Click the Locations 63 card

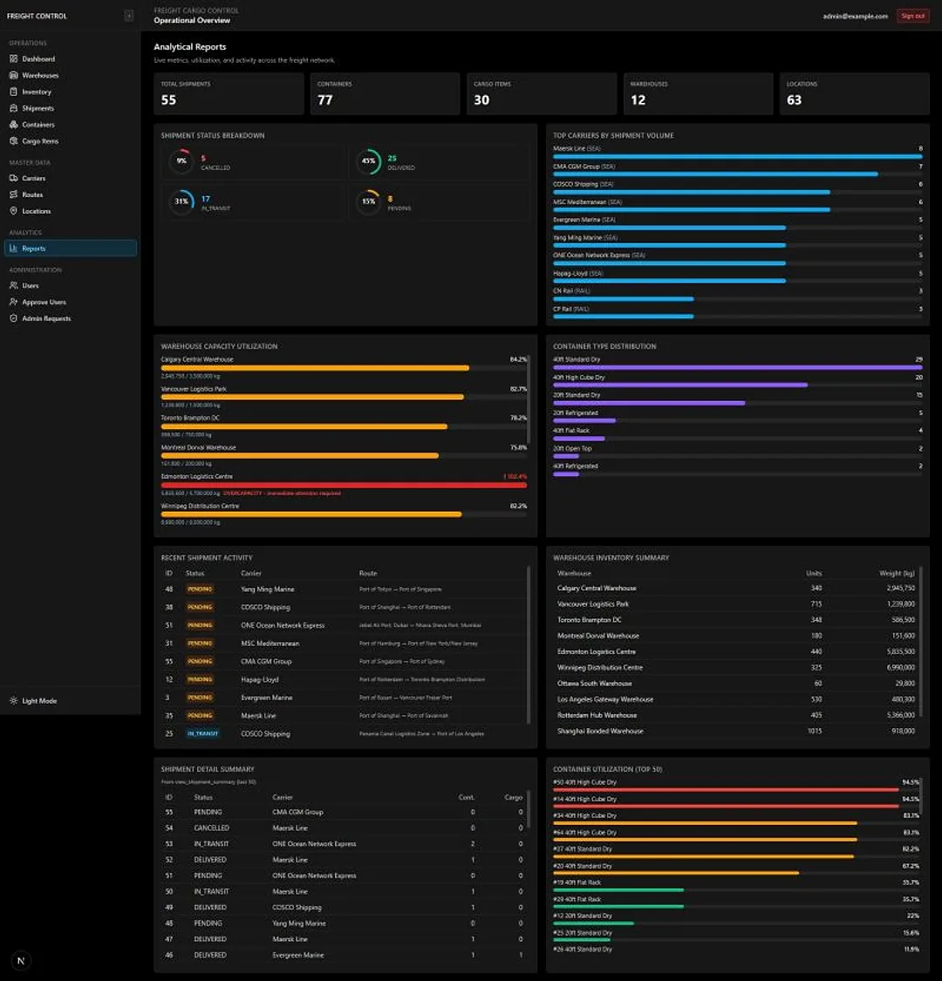coord(855,94)
